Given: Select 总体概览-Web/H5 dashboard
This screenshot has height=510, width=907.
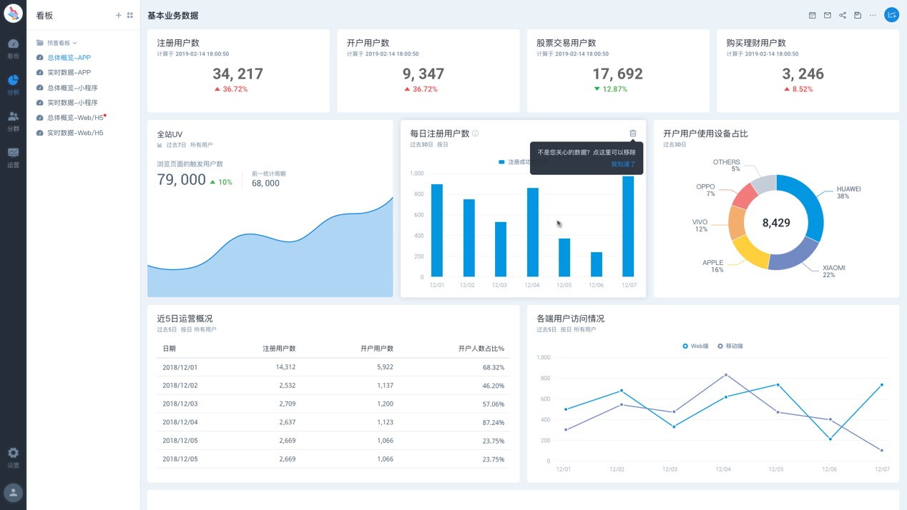Looking at the screenshot, I should pos(75,118).
